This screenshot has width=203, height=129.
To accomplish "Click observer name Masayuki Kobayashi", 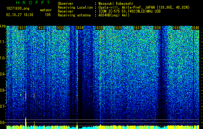I will click(116, 4).
